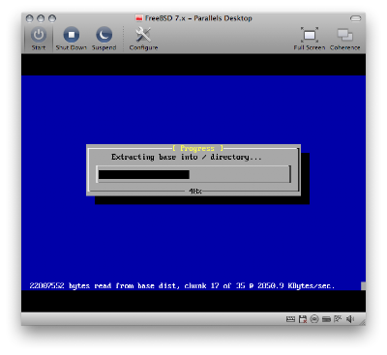Click the 48% progress label
This screenshot has height=355, width=387.
click(195, 192)
